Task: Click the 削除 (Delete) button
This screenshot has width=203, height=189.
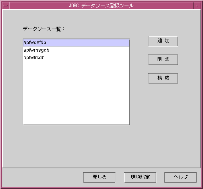Action: [x=163, y=60]
